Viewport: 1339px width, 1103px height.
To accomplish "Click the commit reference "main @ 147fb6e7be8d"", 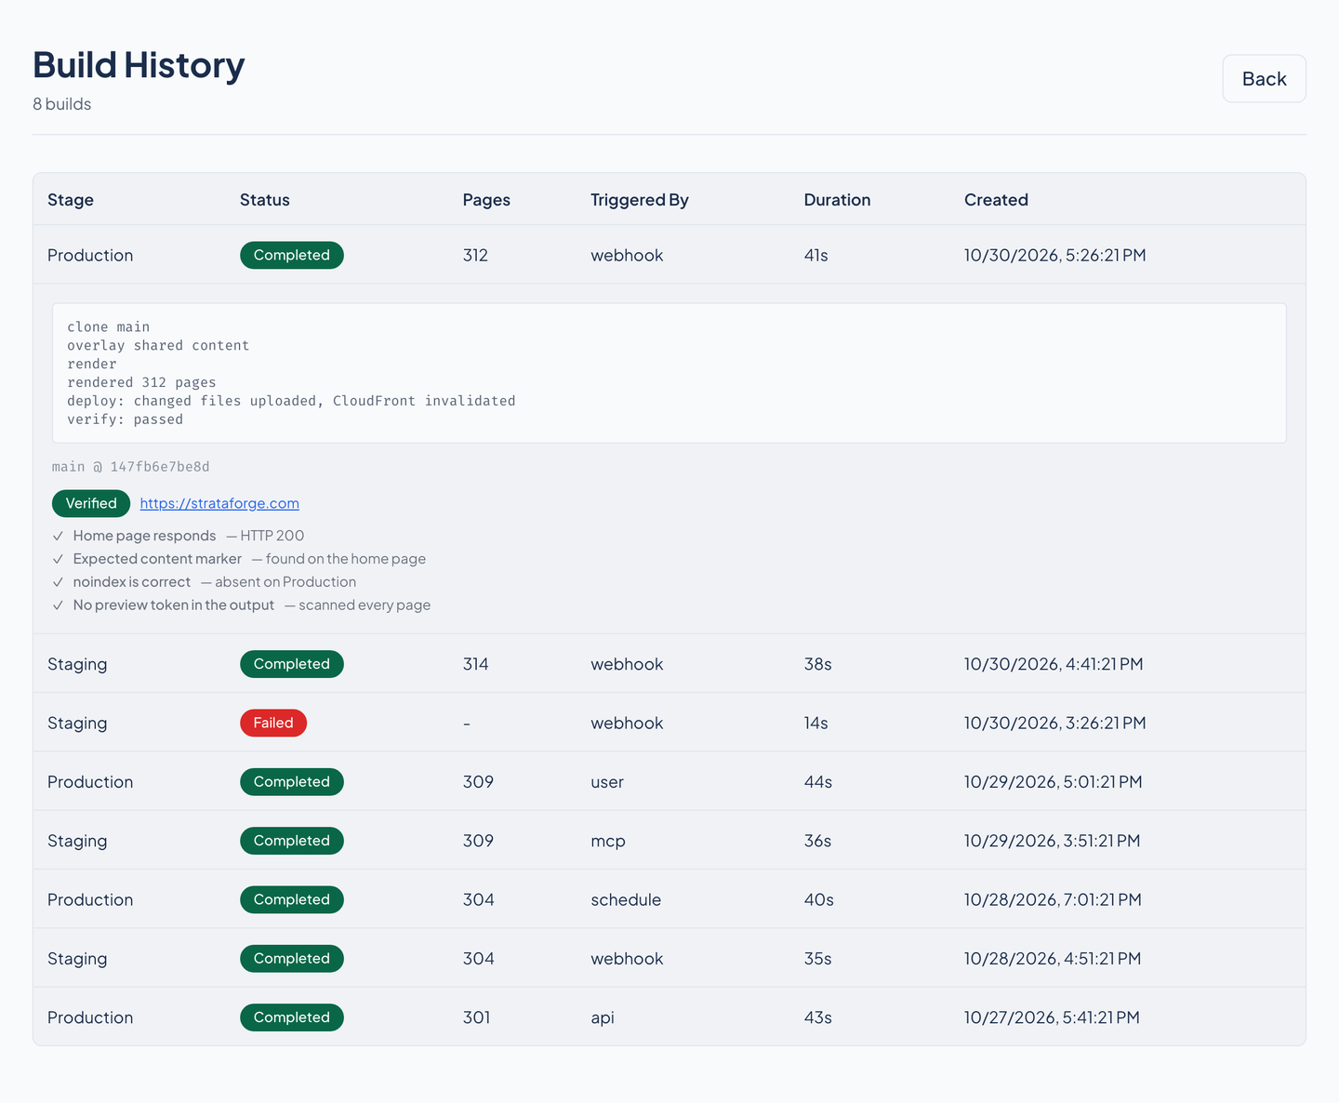I will click(131, 467).
